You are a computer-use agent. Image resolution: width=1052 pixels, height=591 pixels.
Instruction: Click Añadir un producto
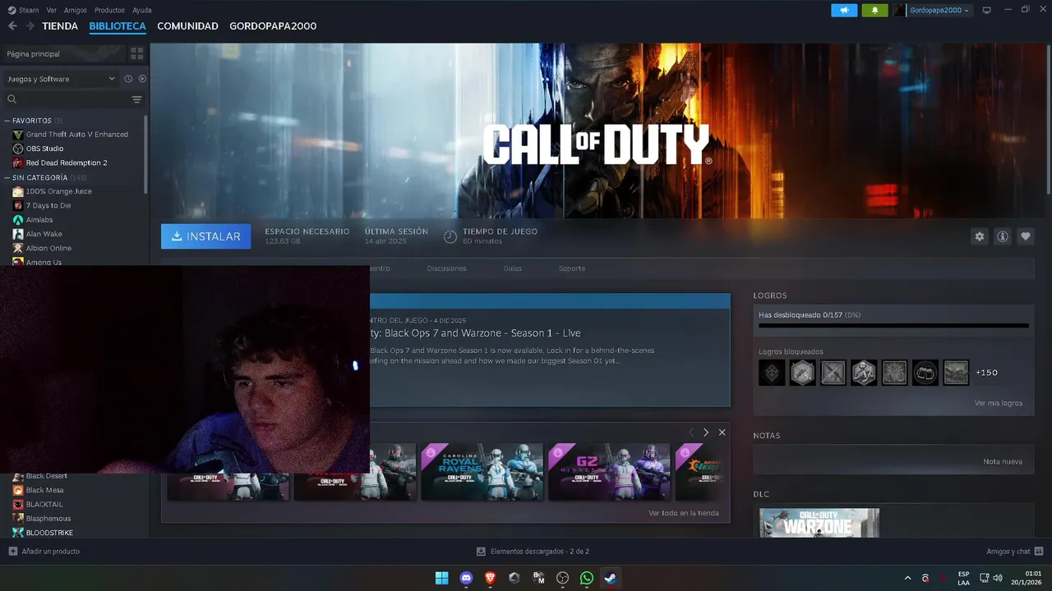(44, 552)
